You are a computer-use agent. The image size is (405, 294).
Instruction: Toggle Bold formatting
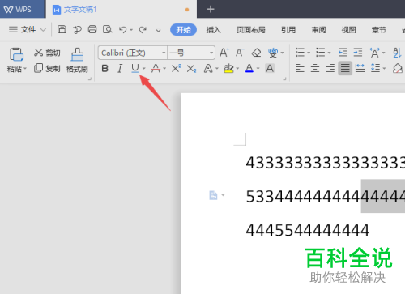point(105,69)
